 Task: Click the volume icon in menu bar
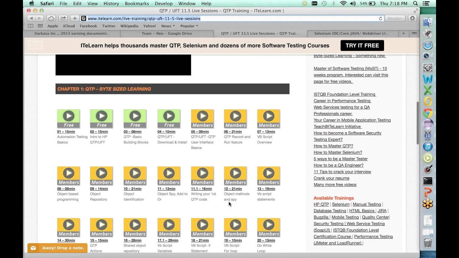[353, 4]
